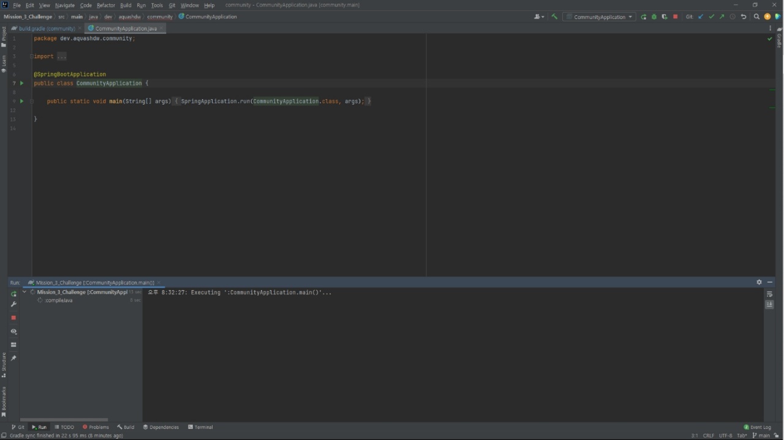Click run gutter arrow beside main method
Viewport: 784px width, 440px height.
[21, 101]
